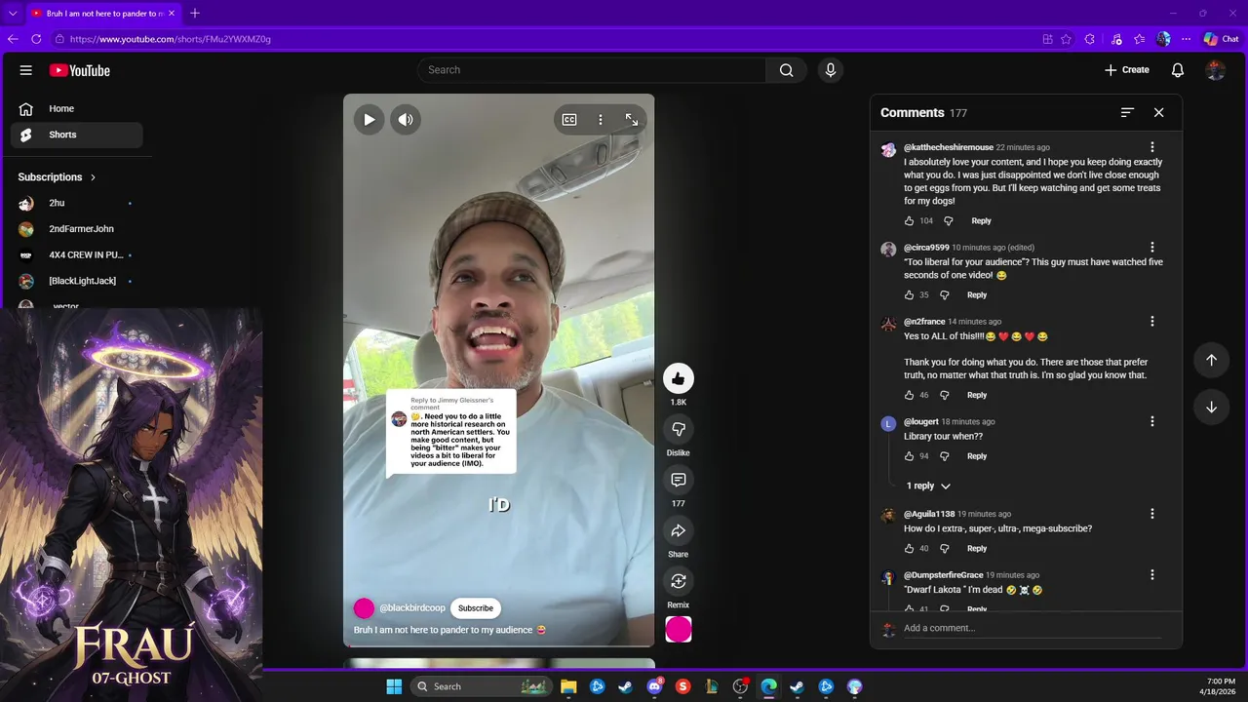
Task: Refresh the browser page
Action: click(36, 39)
